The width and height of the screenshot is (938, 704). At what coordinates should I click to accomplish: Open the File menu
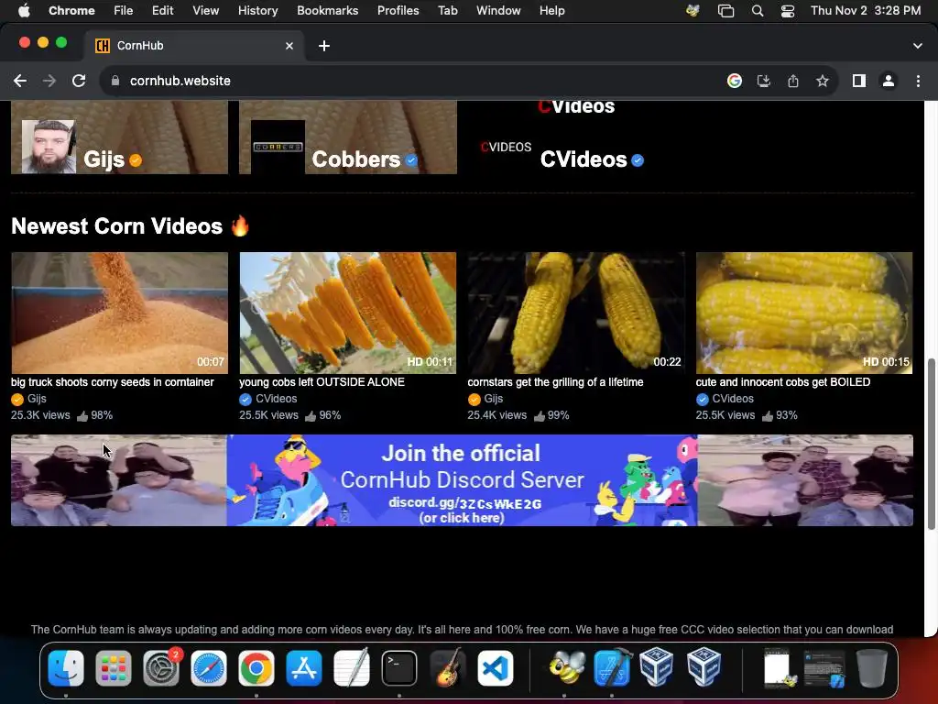coord(124,11)
